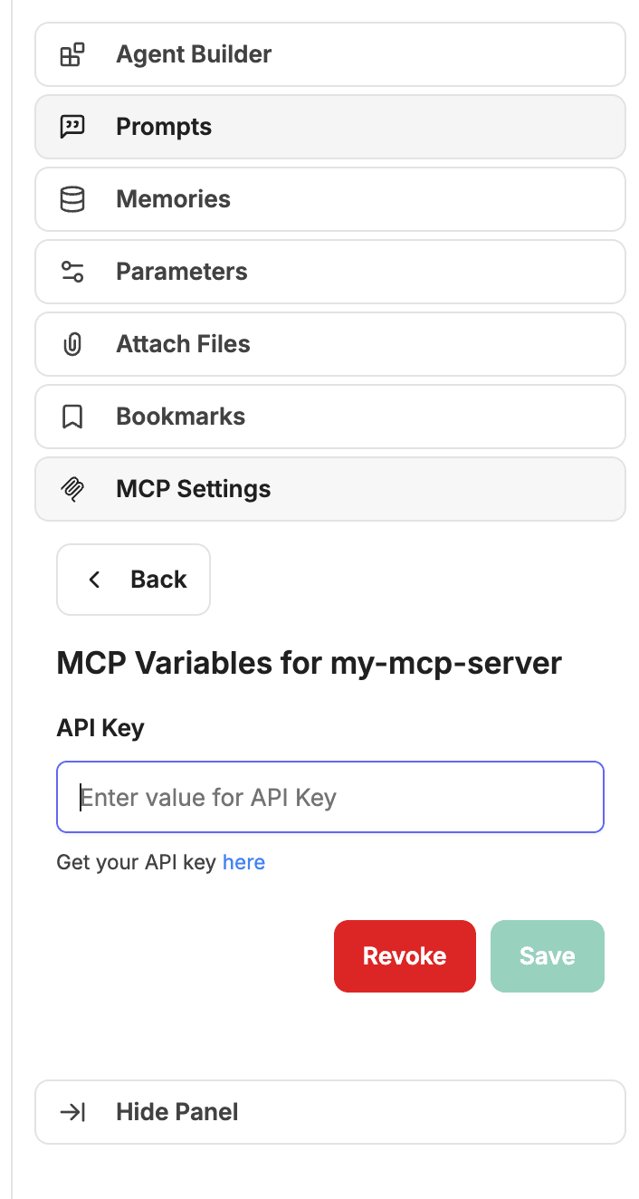Viewport: 639px width, 1199px height.
Task: Open the Memories panel item
Action: [330, 199]
